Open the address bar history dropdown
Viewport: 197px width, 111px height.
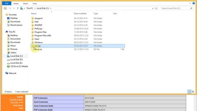tap(153, 8)
